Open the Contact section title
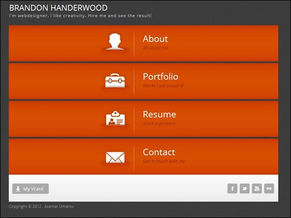The width and height of the screenshot is (291, 218). click(x=159, y=152)
